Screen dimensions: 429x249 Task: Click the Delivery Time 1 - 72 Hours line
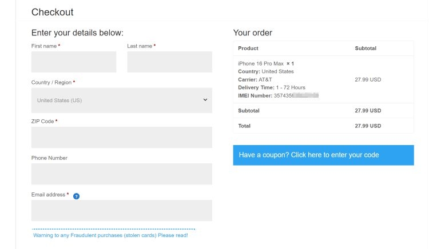[x=271, y=87]
